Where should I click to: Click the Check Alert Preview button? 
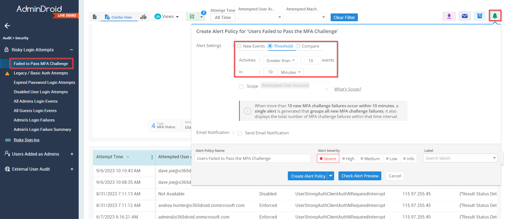coord(360,176)
